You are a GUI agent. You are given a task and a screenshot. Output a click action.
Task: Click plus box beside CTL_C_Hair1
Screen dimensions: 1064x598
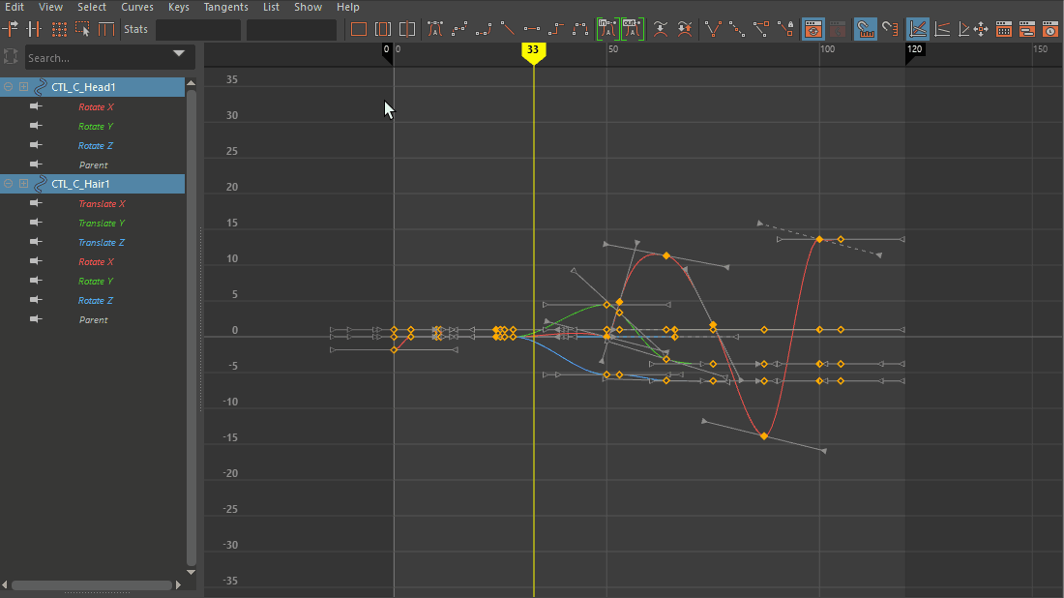[x=24, y=184]
